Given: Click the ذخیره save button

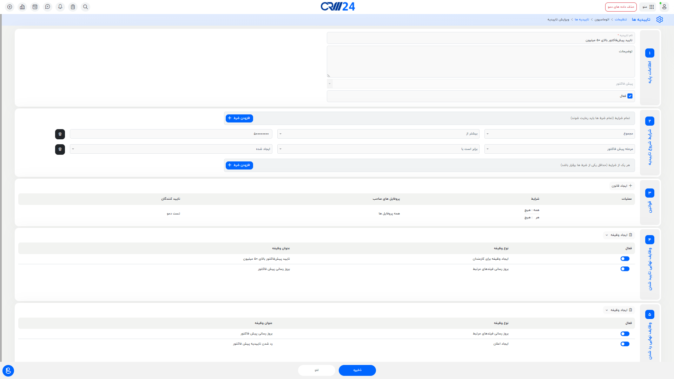Looking at the screenshot, I should [357, 370].
